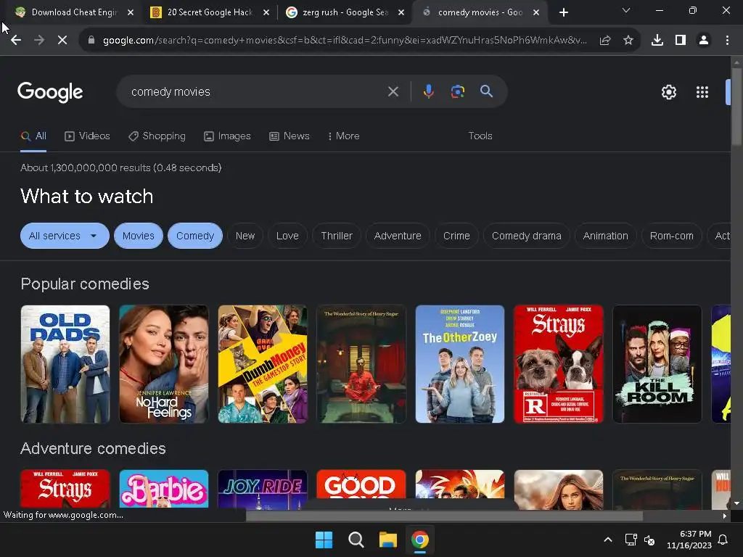Open the Popular comedies Henry Sugar poster
Viewport: 743px width, 557px height.
coord(361,364)
